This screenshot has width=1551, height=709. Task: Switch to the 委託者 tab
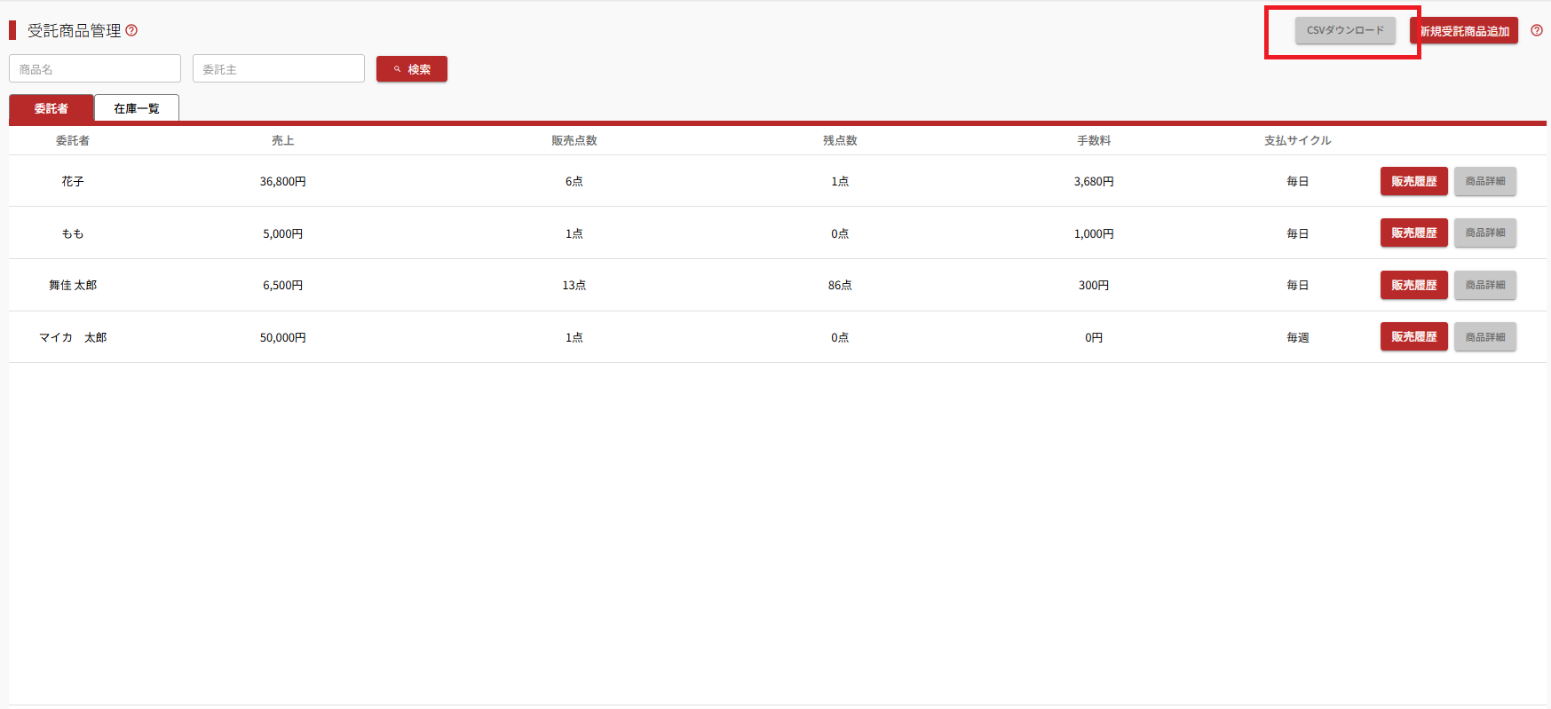pos(51,108)
